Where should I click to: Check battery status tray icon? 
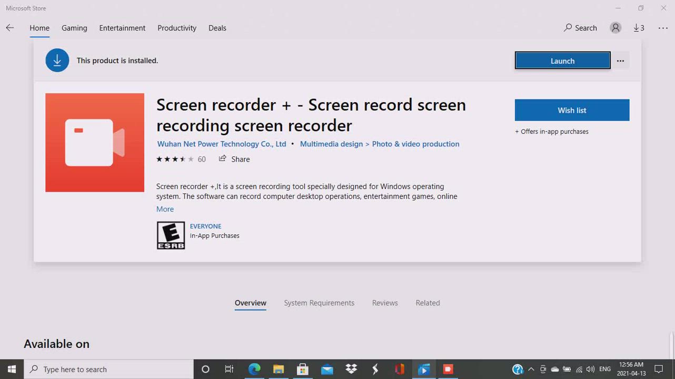click(x=567, y=369)
